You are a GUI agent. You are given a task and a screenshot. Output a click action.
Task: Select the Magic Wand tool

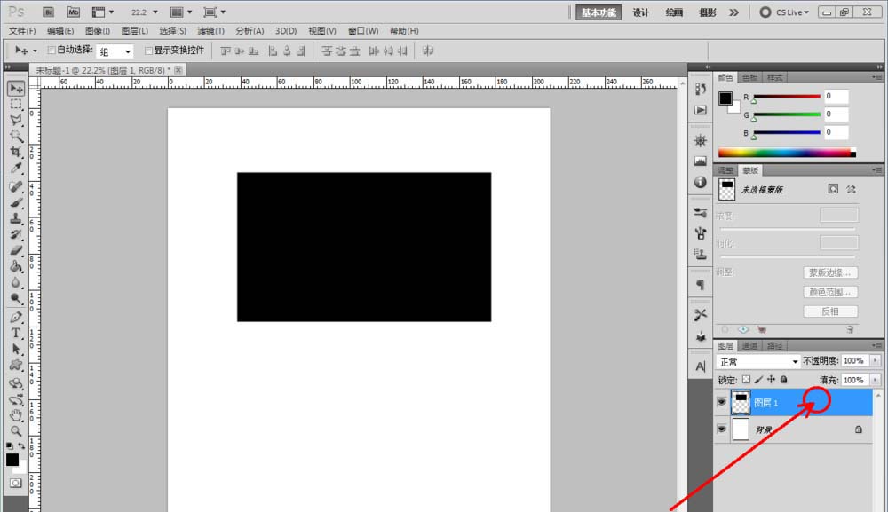click(16, 136)
